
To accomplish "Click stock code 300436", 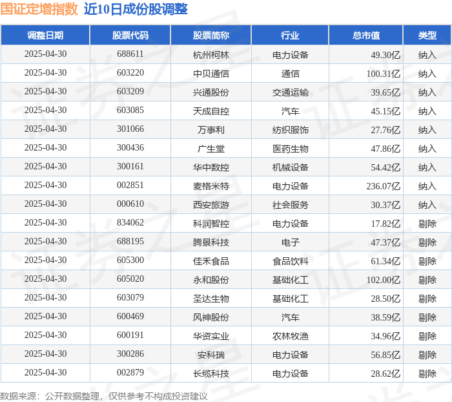I will [x=130, y=148].
